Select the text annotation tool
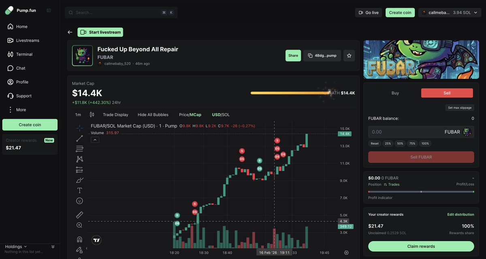Image resolution: width=486 pixels, height=259 pixels. 80,190
